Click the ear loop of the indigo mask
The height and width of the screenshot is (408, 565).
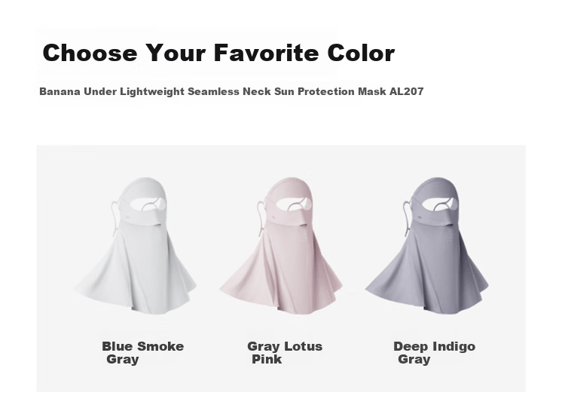click(x=406, y=218)
